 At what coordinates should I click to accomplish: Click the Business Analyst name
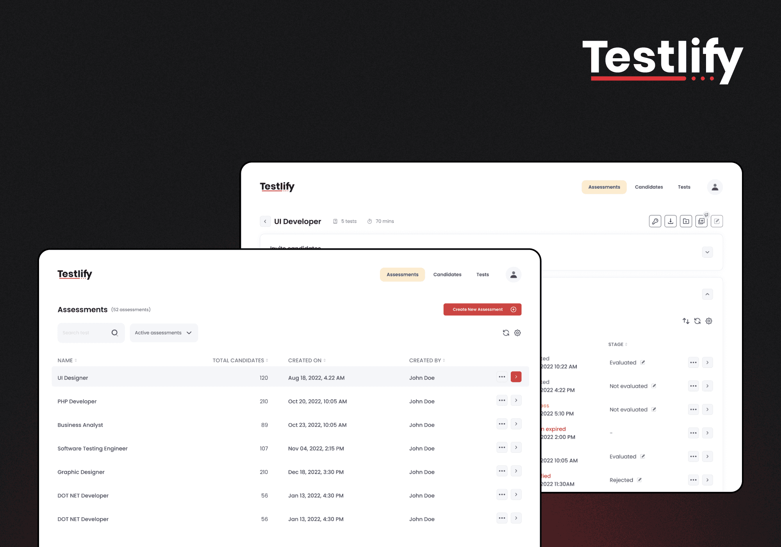[80, 425]
